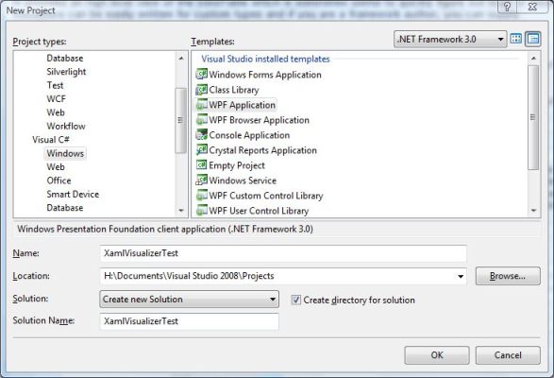This screenshot has width=554, height=378.
Task: Click the Windows Service template icon
Action: 201,180
